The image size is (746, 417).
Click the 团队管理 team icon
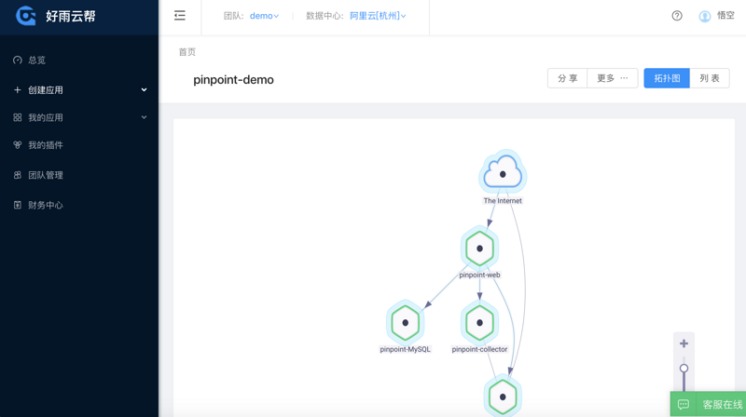point(18,175)
